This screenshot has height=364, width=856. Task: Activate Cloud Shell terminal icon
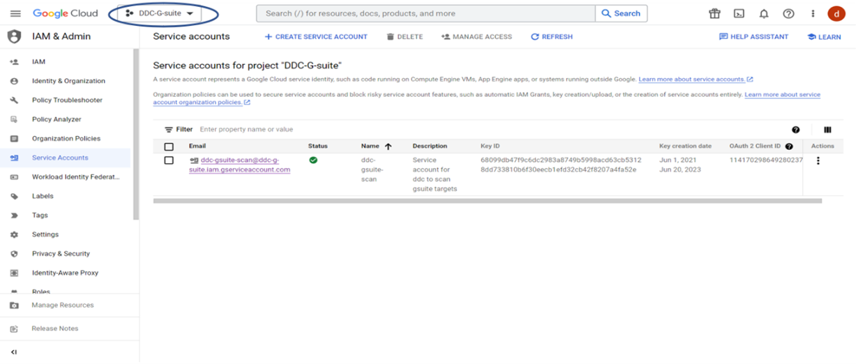pos(739,13)
